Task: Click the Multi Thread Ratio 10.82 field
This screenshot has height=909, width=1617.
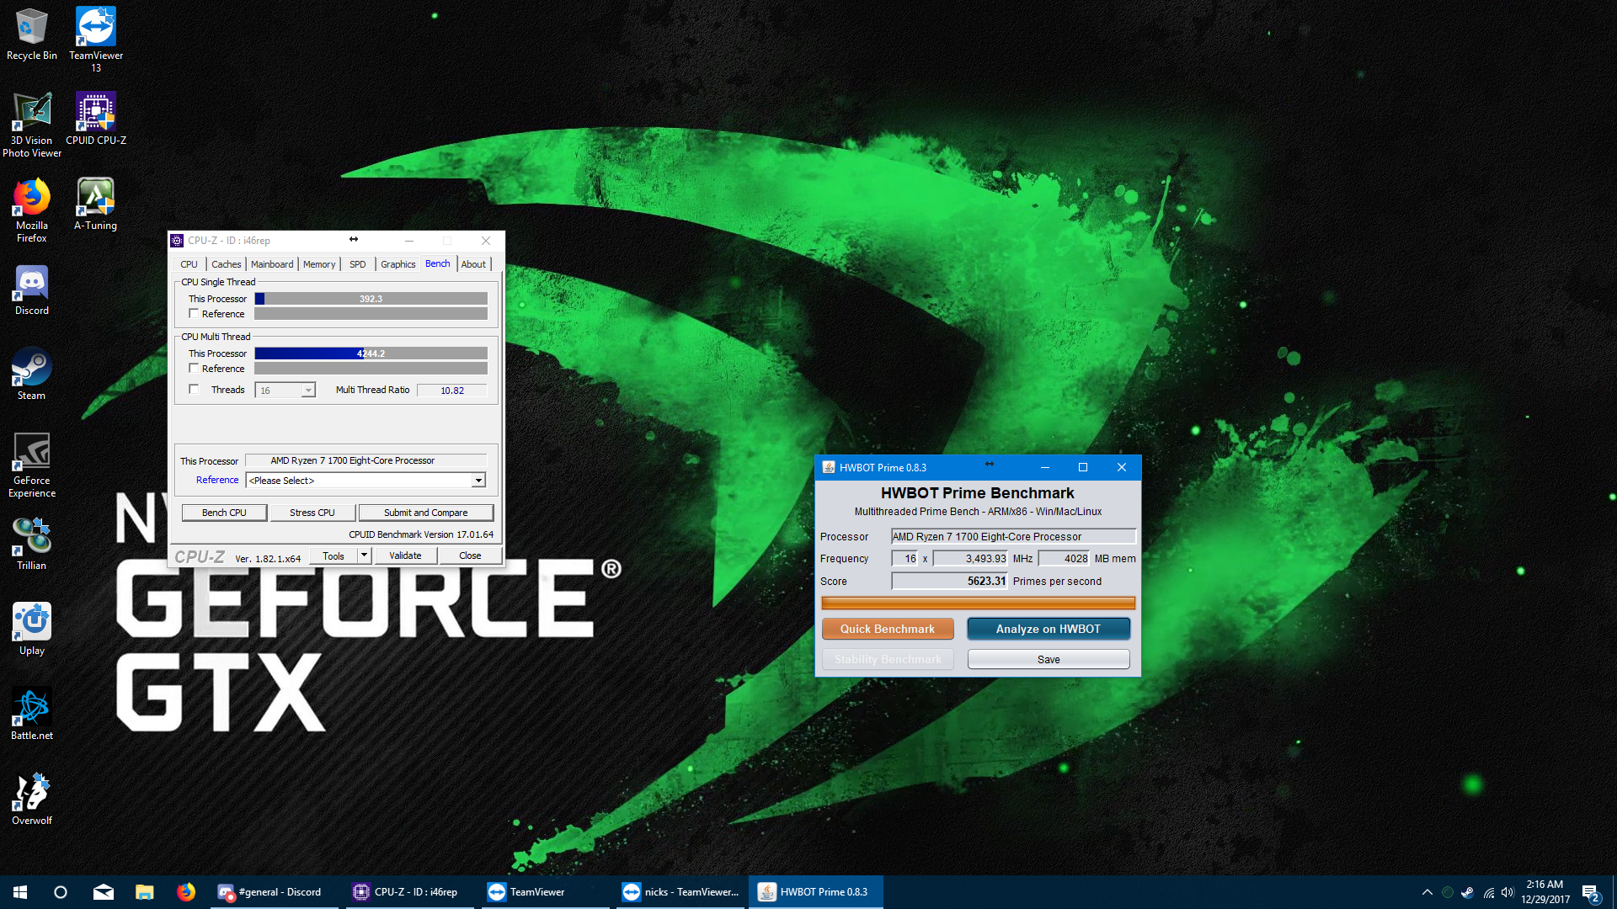Action: click(452, 391)
